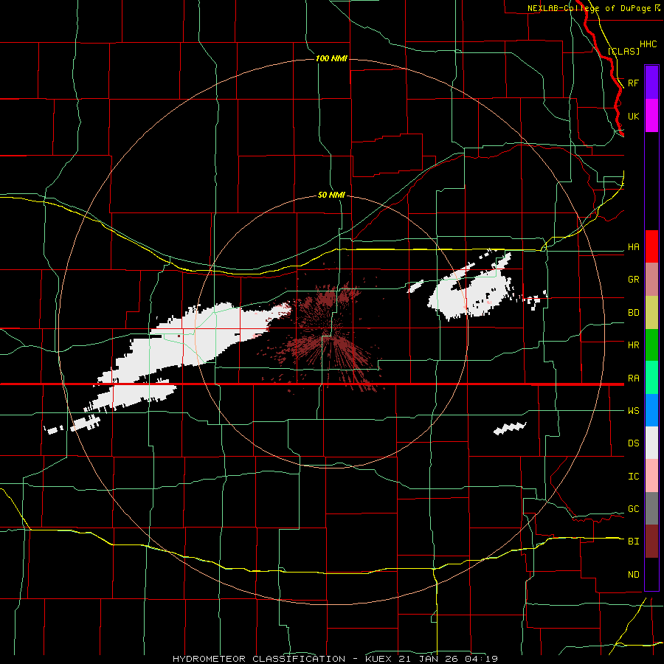The height and width of the screenshot is (664, 664).
Task: Click the HA legend label
Action: point(634,247)
